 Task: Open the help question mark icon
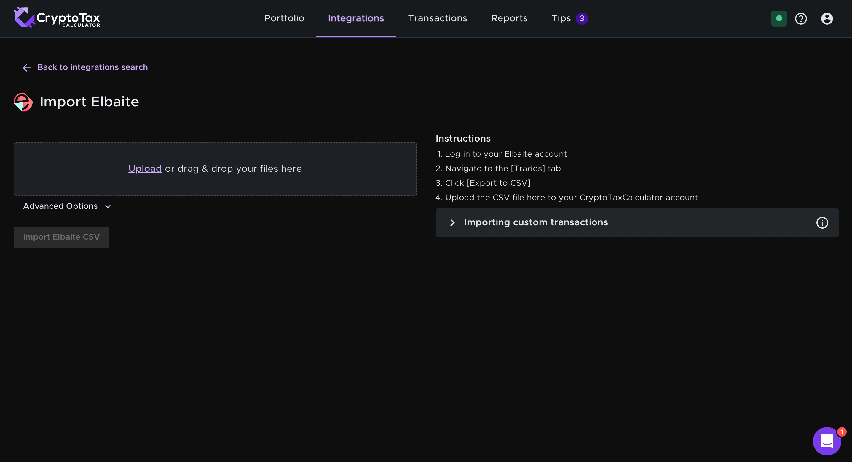click(x=801, y=18)
